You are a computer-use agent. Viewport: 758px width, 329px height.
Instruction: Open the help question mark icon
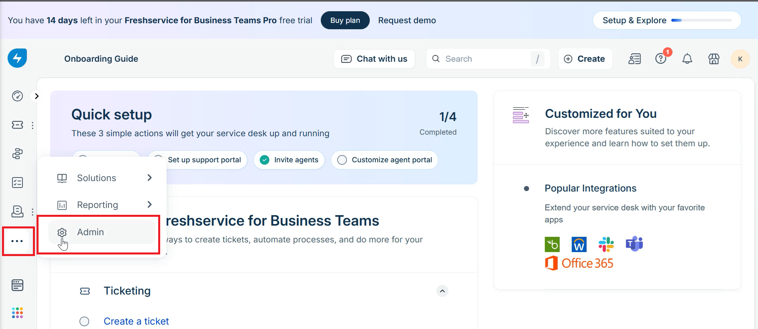click(661, 59)
